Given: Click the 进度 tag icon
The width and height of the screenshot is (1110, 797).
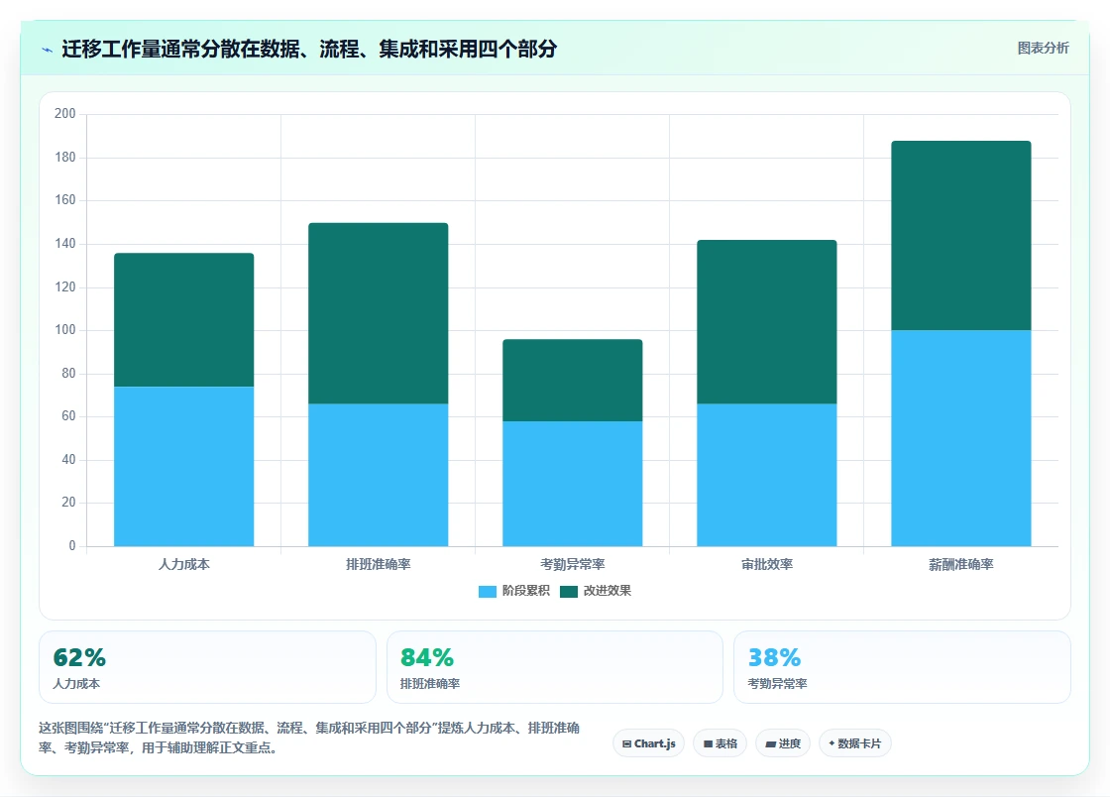Looking at the screenshot, I should click(x=771, y=743).
